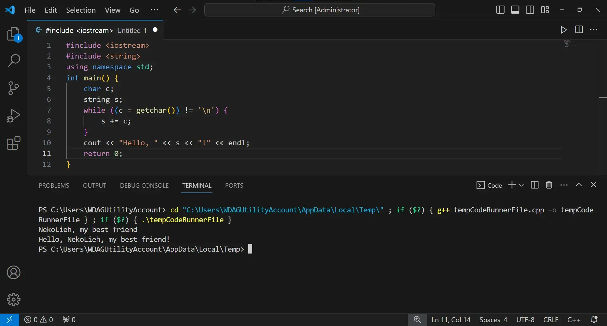This screenshot has width=607, height=326.
Task: Click zoom magnifier icon in status bar
Action: (x=417, y=320)
